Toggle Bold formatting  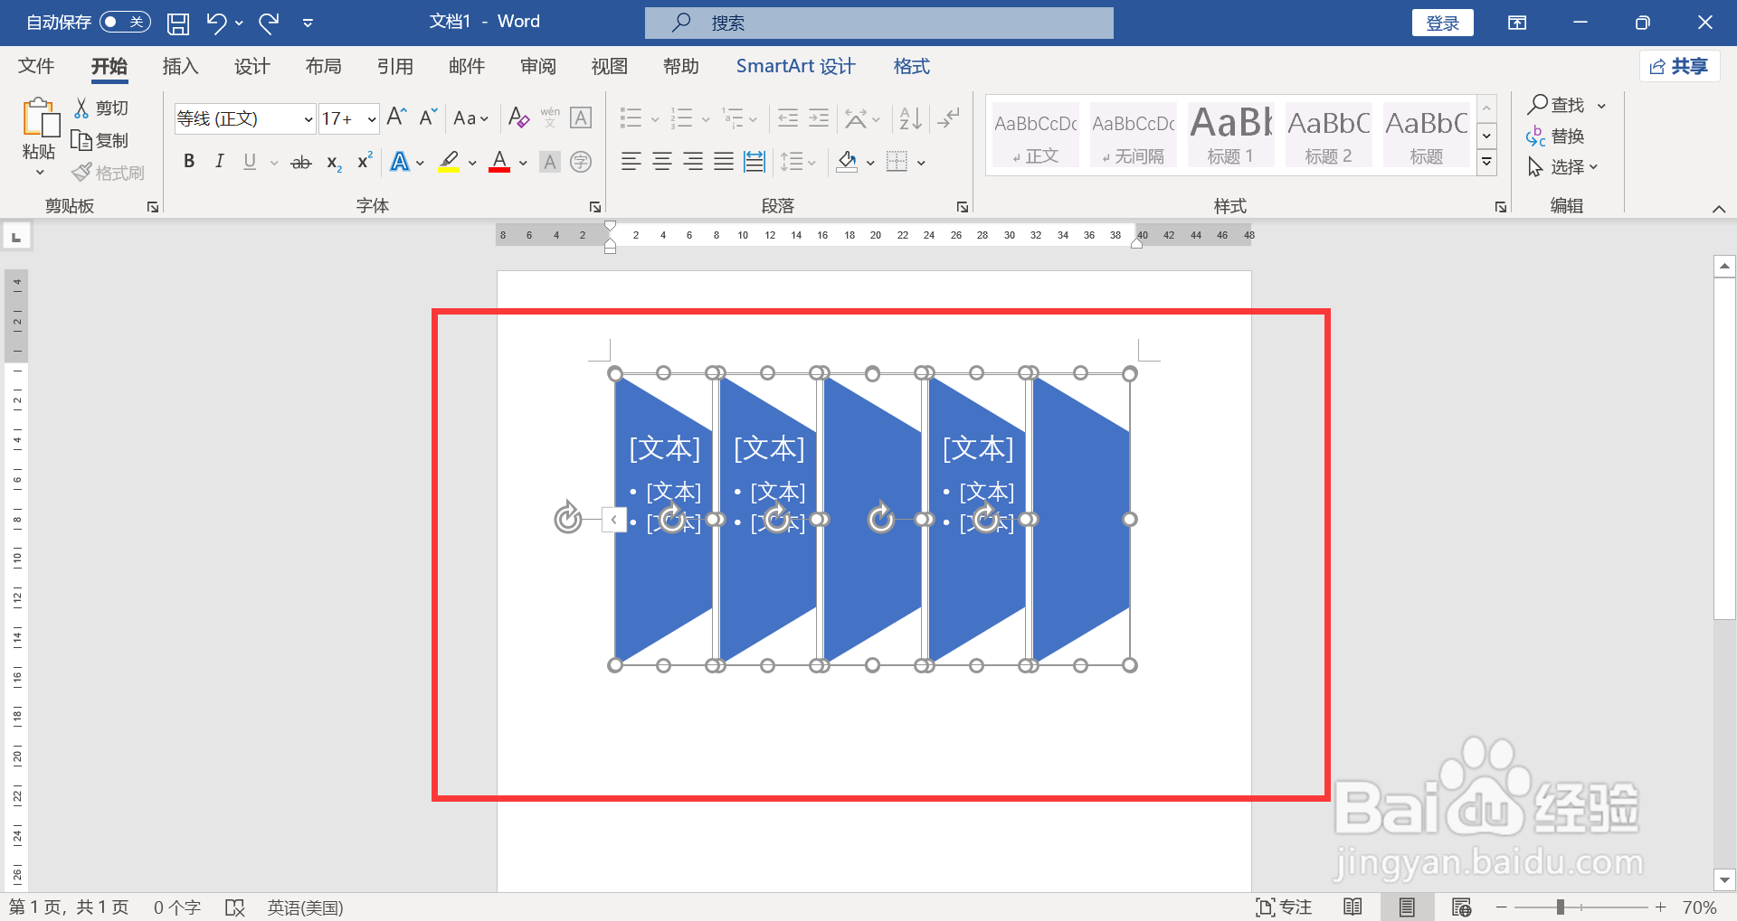click(188, 162)
